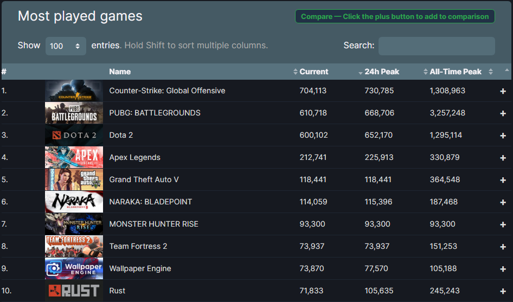
Task: Add Counter-Strike: Global Offensive to comparison
Action: (503, 91)
